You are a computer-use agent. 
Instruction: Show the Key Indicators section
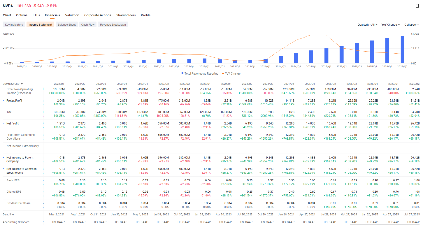click(x=14, y=25)
